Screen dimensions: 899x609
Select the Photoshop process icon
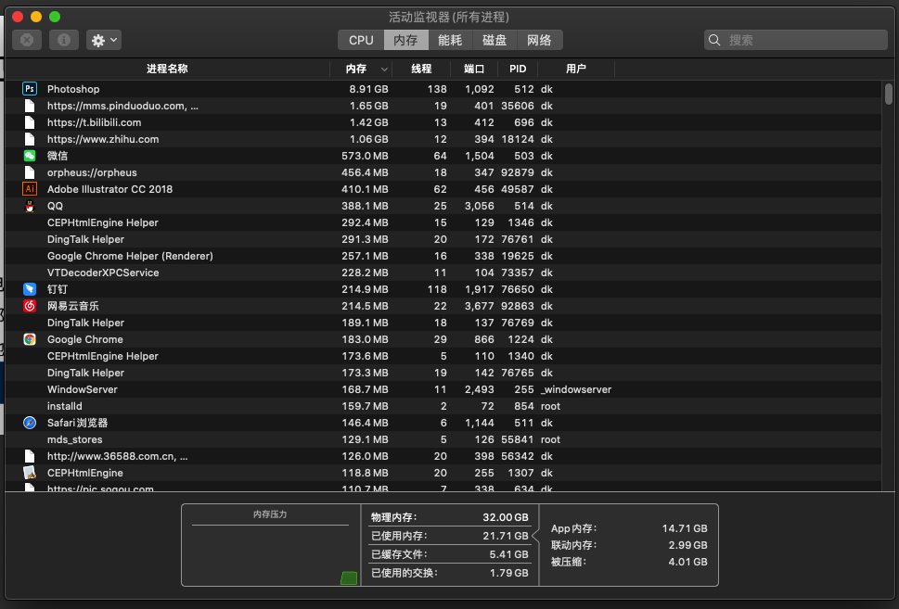coord(29,89)
